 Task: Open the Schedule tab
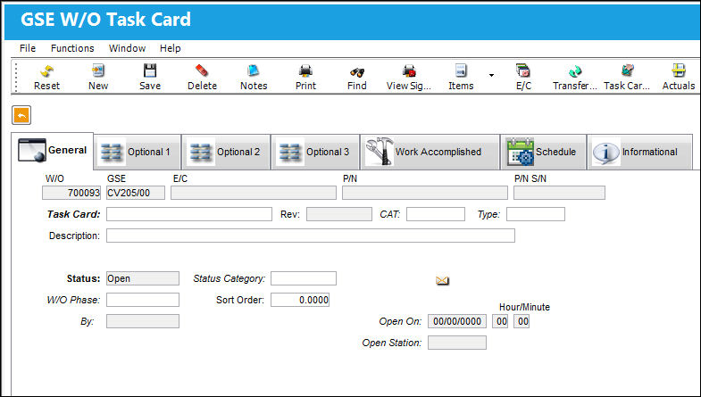tap(543, 152)
